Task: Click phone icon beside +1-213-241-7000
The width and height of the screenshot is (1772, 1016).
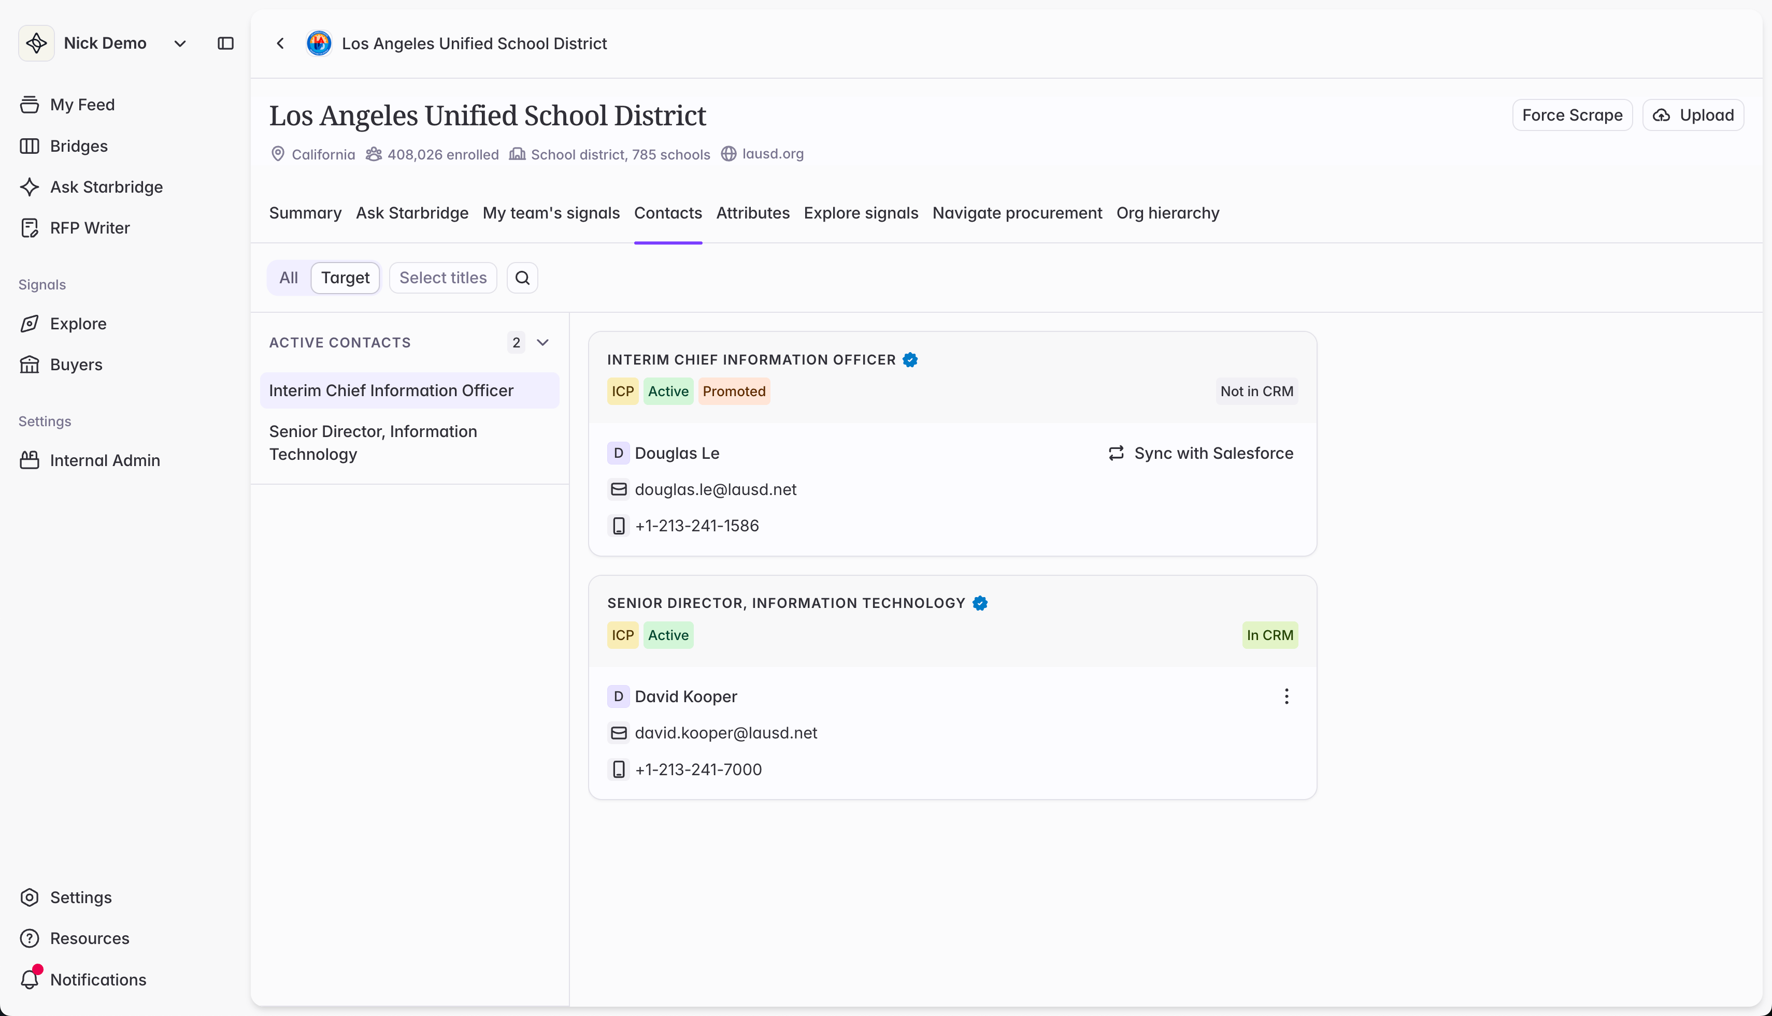Action: coord(619,770)
